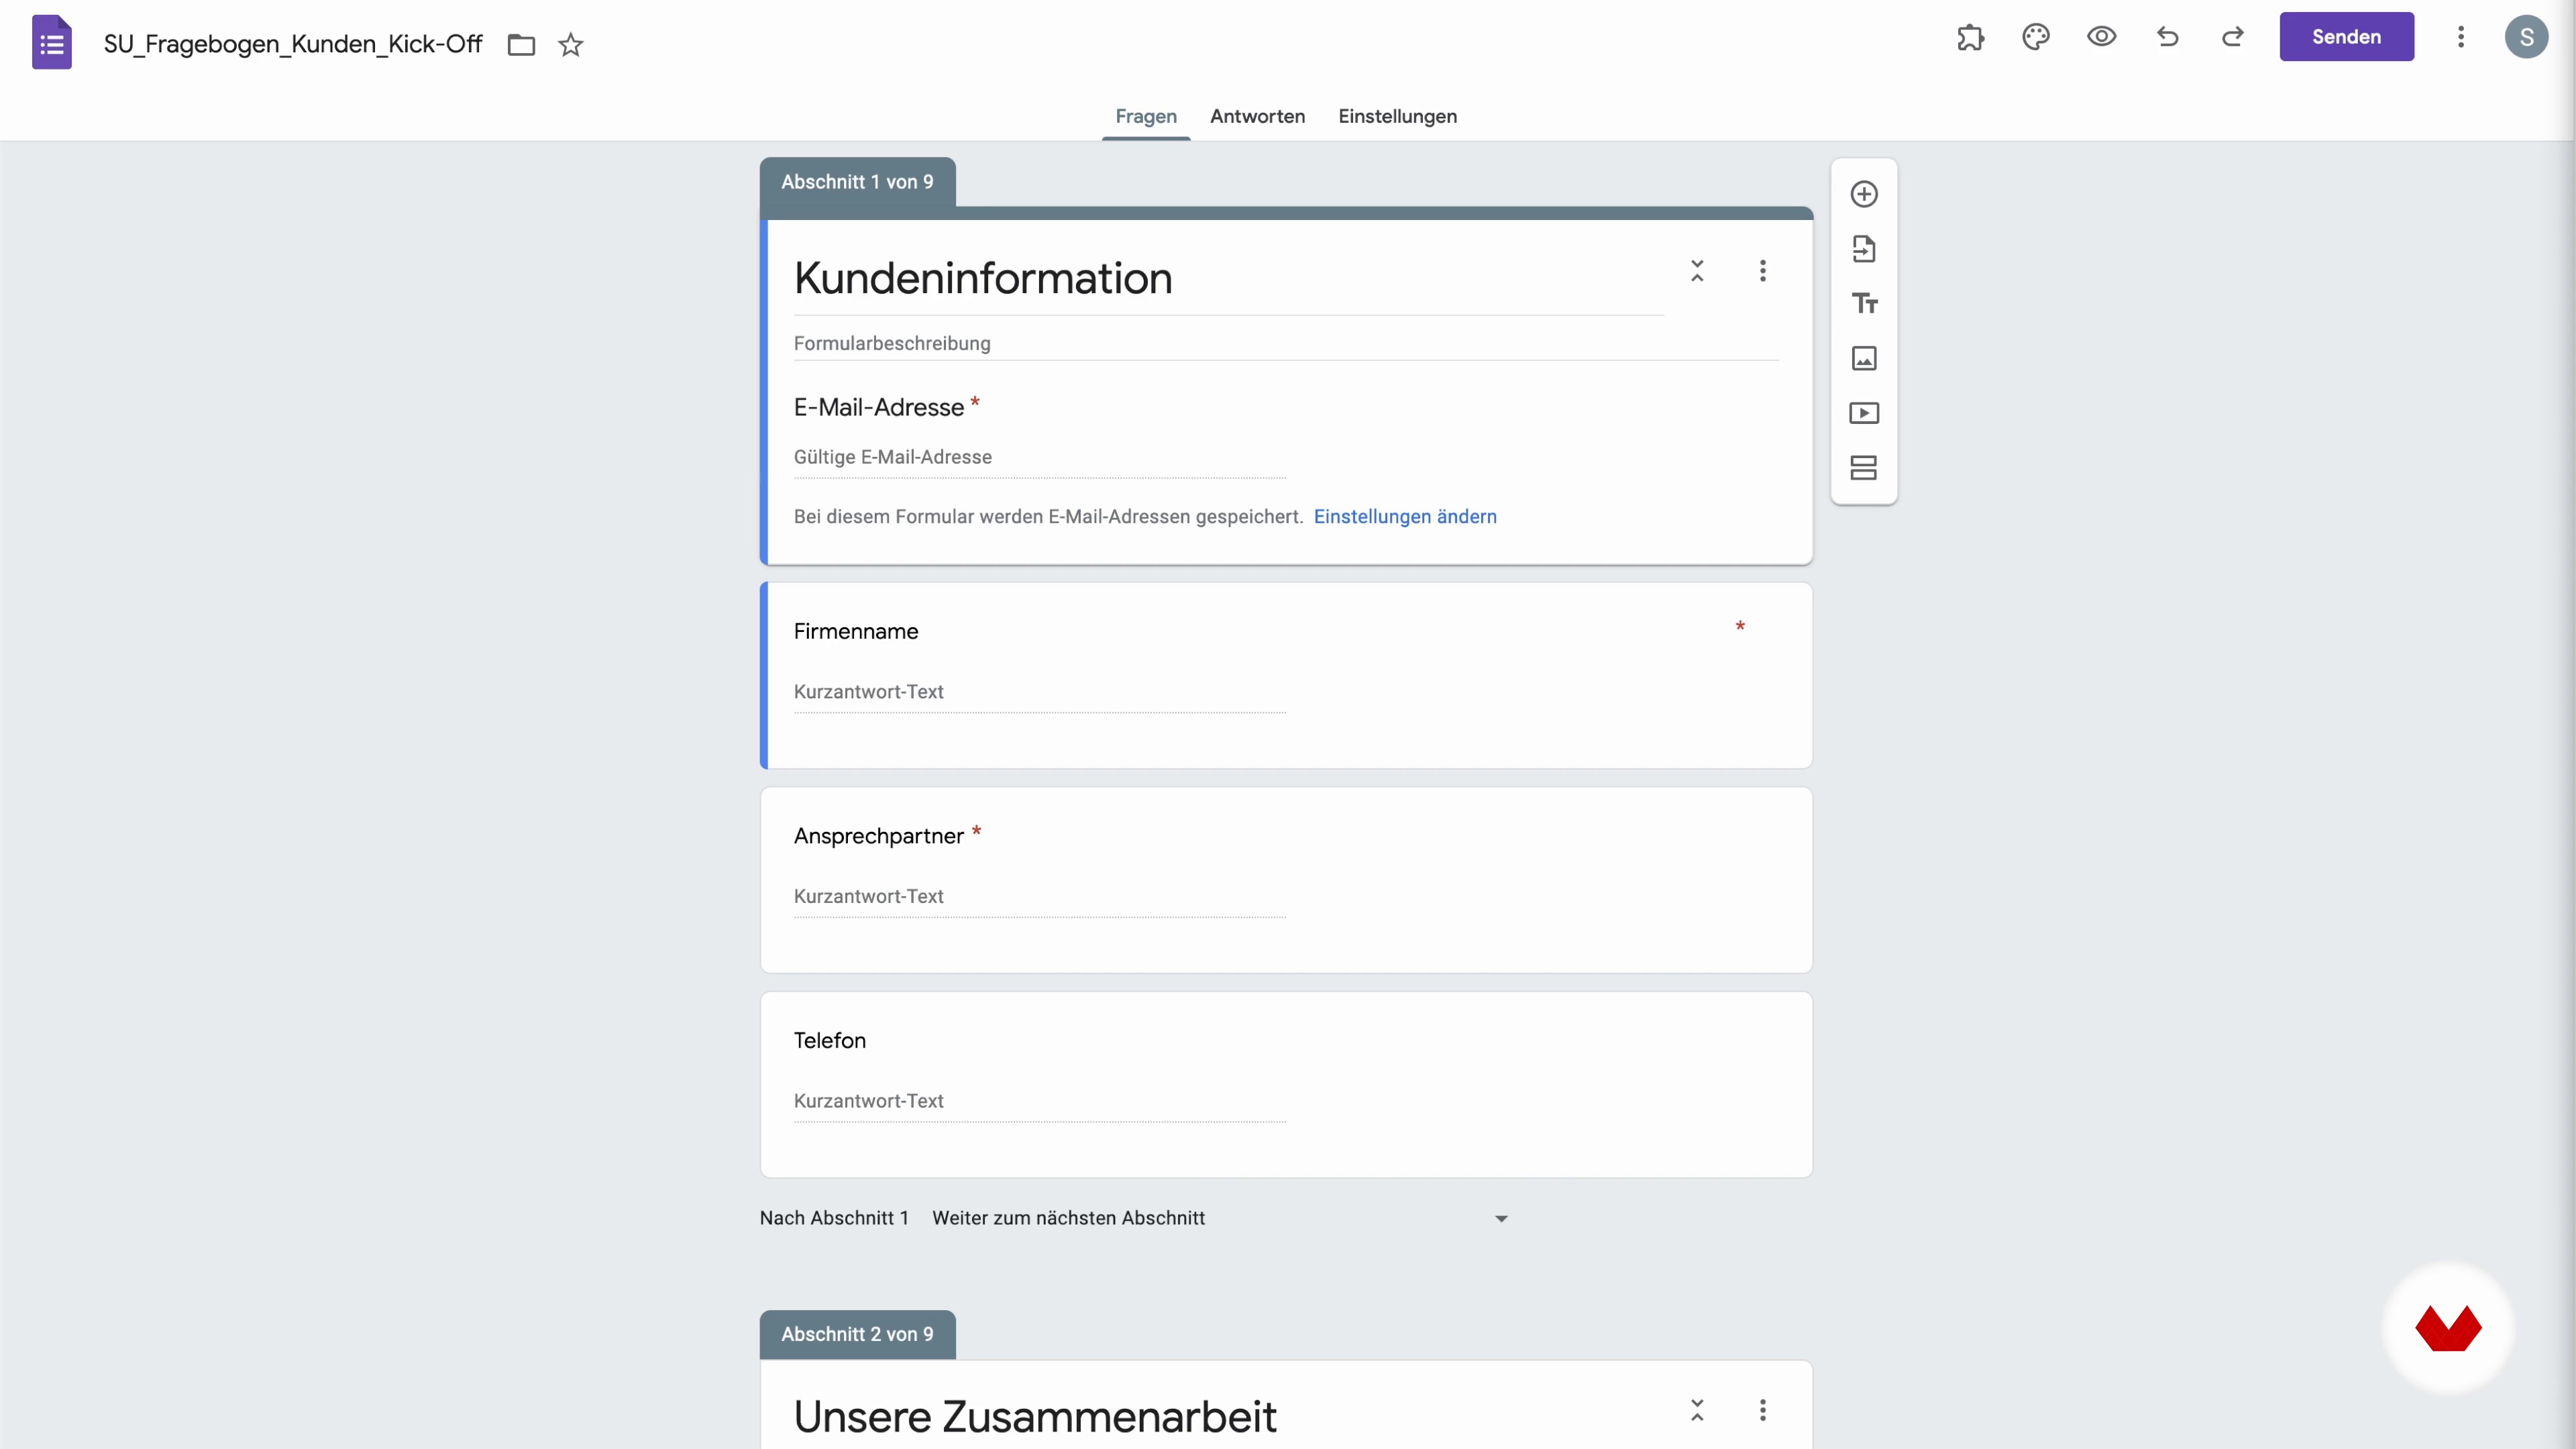
Task: Star the form SU_Fragebogen_Kunden_Kick-Off
Action: (x=570, y=44)
